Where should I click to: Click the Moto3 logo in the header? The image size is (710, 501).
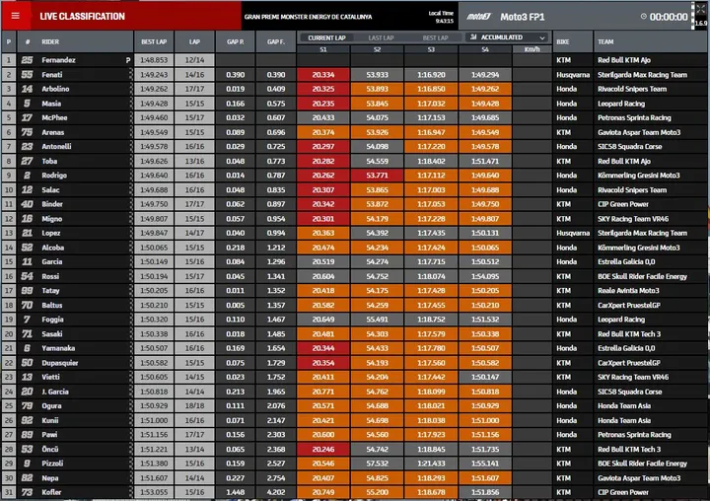479,17
